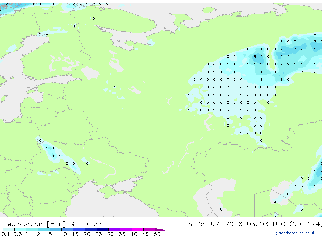Click the legend scale label '45'
The height and width of the screenshot is (236, 322).
pyautogui.click(x=146, y=234)
